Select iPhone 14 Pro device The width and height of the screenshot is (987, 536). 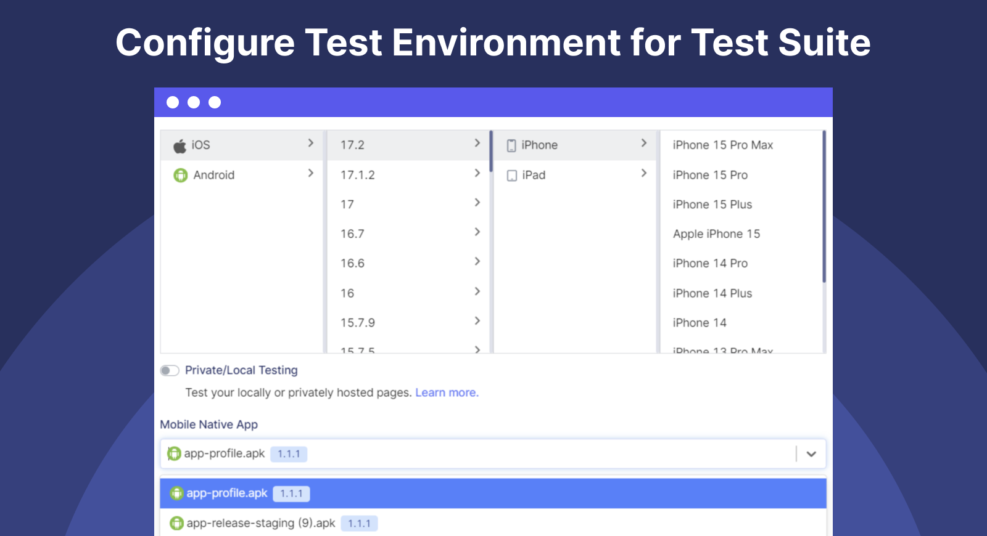[710, 264]
